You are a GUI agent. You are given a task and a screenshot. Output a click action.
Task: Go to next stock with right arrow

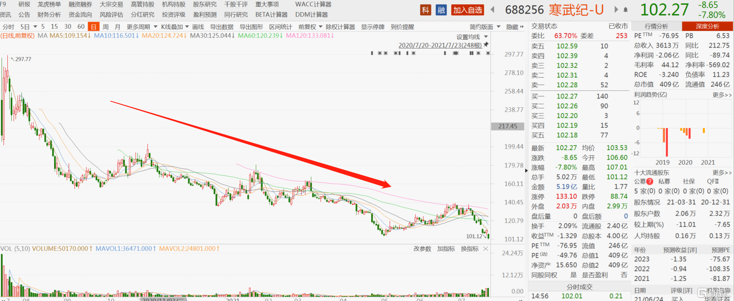[617, 10]
